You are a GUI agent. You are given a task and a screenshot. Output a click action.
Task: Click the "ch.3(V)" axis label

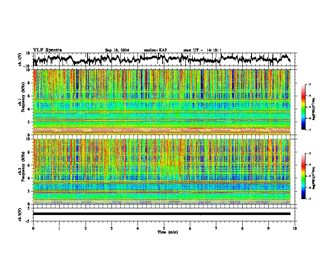(x=20, y=215)
